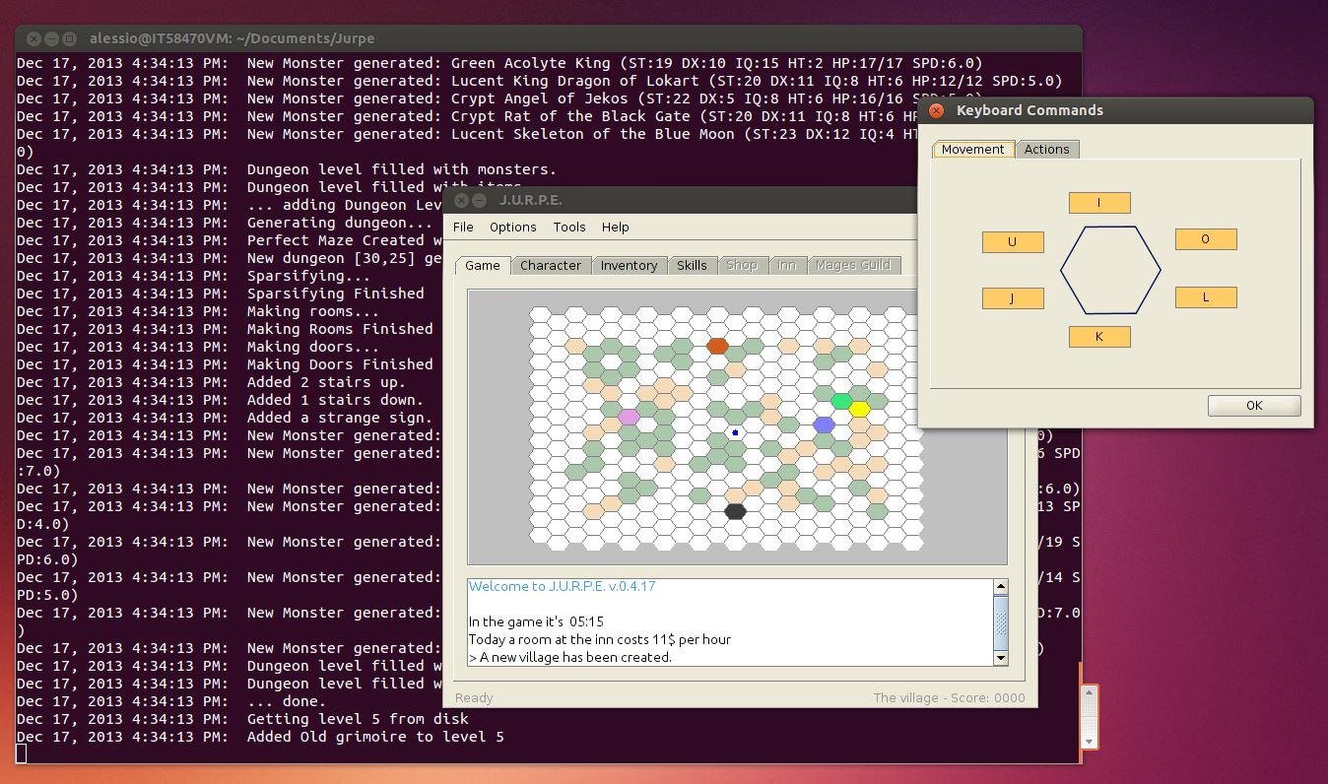Open the Tools menu
Viewport: 1328px width, 784px height.
pos(569,227)
